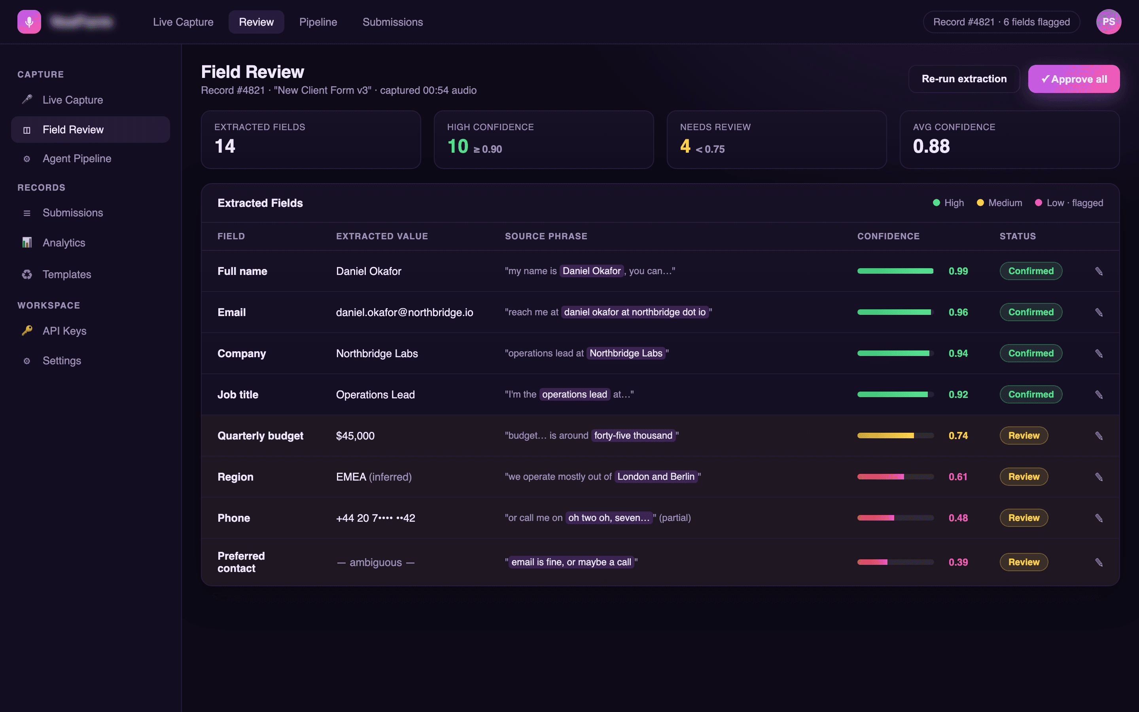Switch to the Live Capture top tab
Viewport: 1139px width, 712px height.
pyautogui.click(x=183, y=22)
